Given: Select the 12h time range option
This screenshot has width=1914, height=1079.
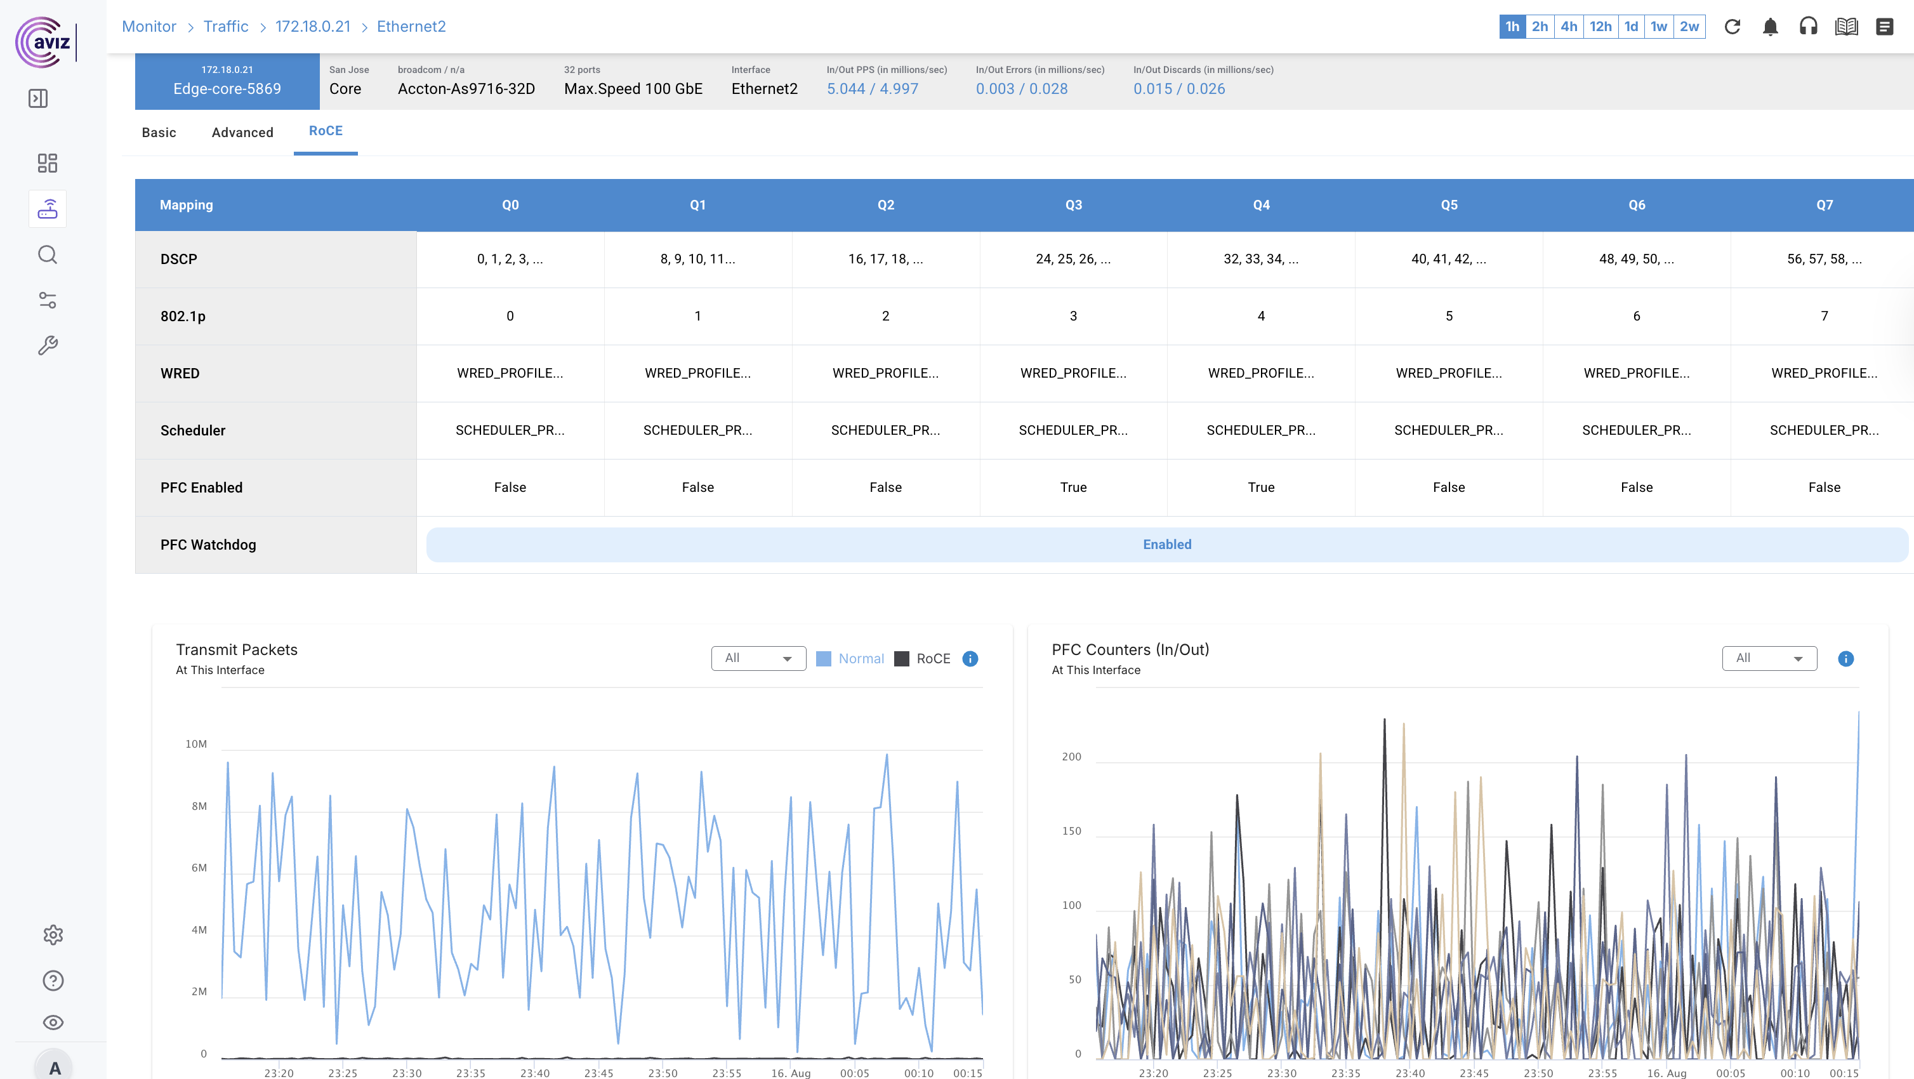Looking at the screenshot, I should pos(1600,27).
